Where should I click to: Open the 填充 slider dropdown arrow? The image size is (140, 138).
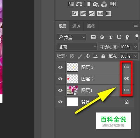(x=135, y=56)
